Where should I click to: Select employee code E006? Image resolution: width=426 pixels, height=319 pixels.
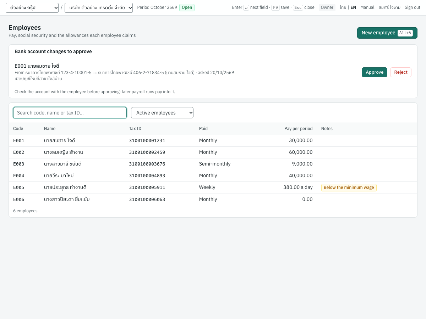pyautogui.click(x=19, y=200)
